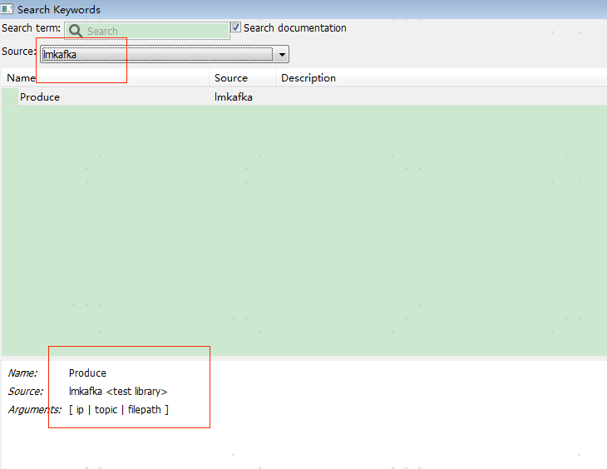Open the Source dropdown arrow
The width and height of the screenshot is (607, 469).
point(282,55)
